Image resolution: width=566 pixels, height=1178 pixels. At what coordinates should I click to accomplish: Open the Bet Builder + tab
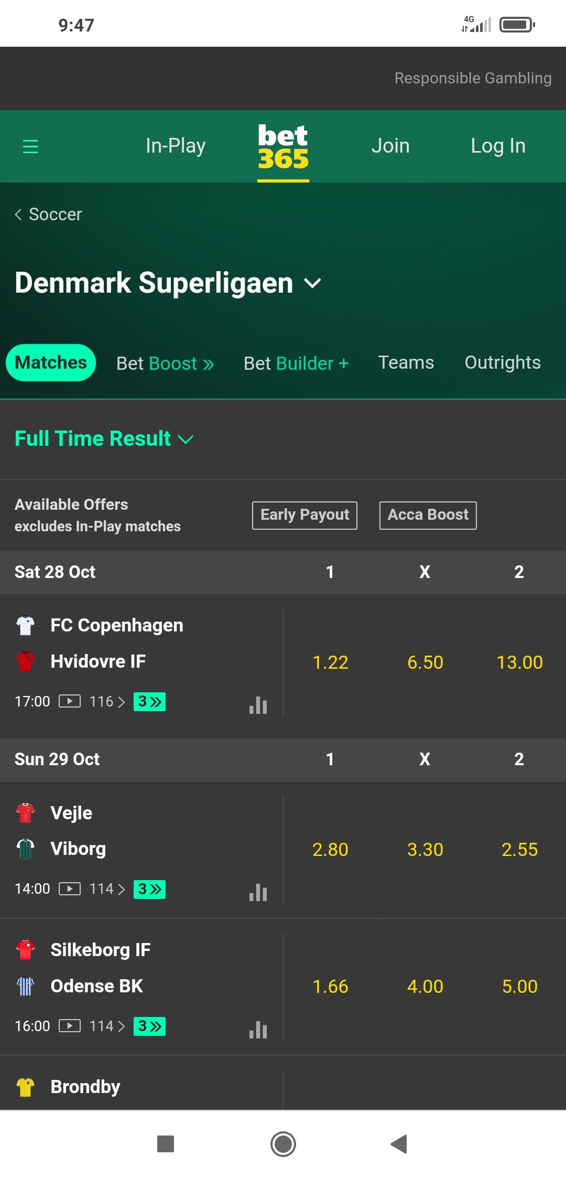tap(296, 363)
